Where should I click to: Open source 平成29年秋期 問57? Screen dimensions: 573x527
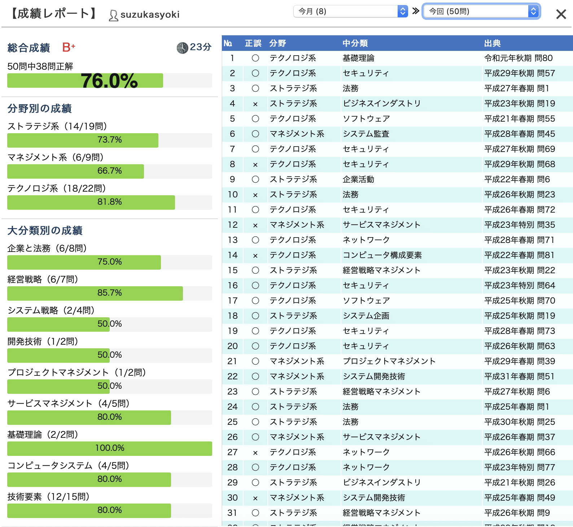(x=520, y=73)
